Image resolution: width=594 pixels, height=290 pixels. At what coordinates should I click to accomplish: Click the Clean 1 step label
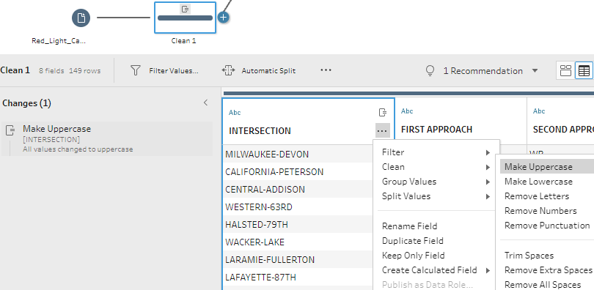tap(184, 41)
